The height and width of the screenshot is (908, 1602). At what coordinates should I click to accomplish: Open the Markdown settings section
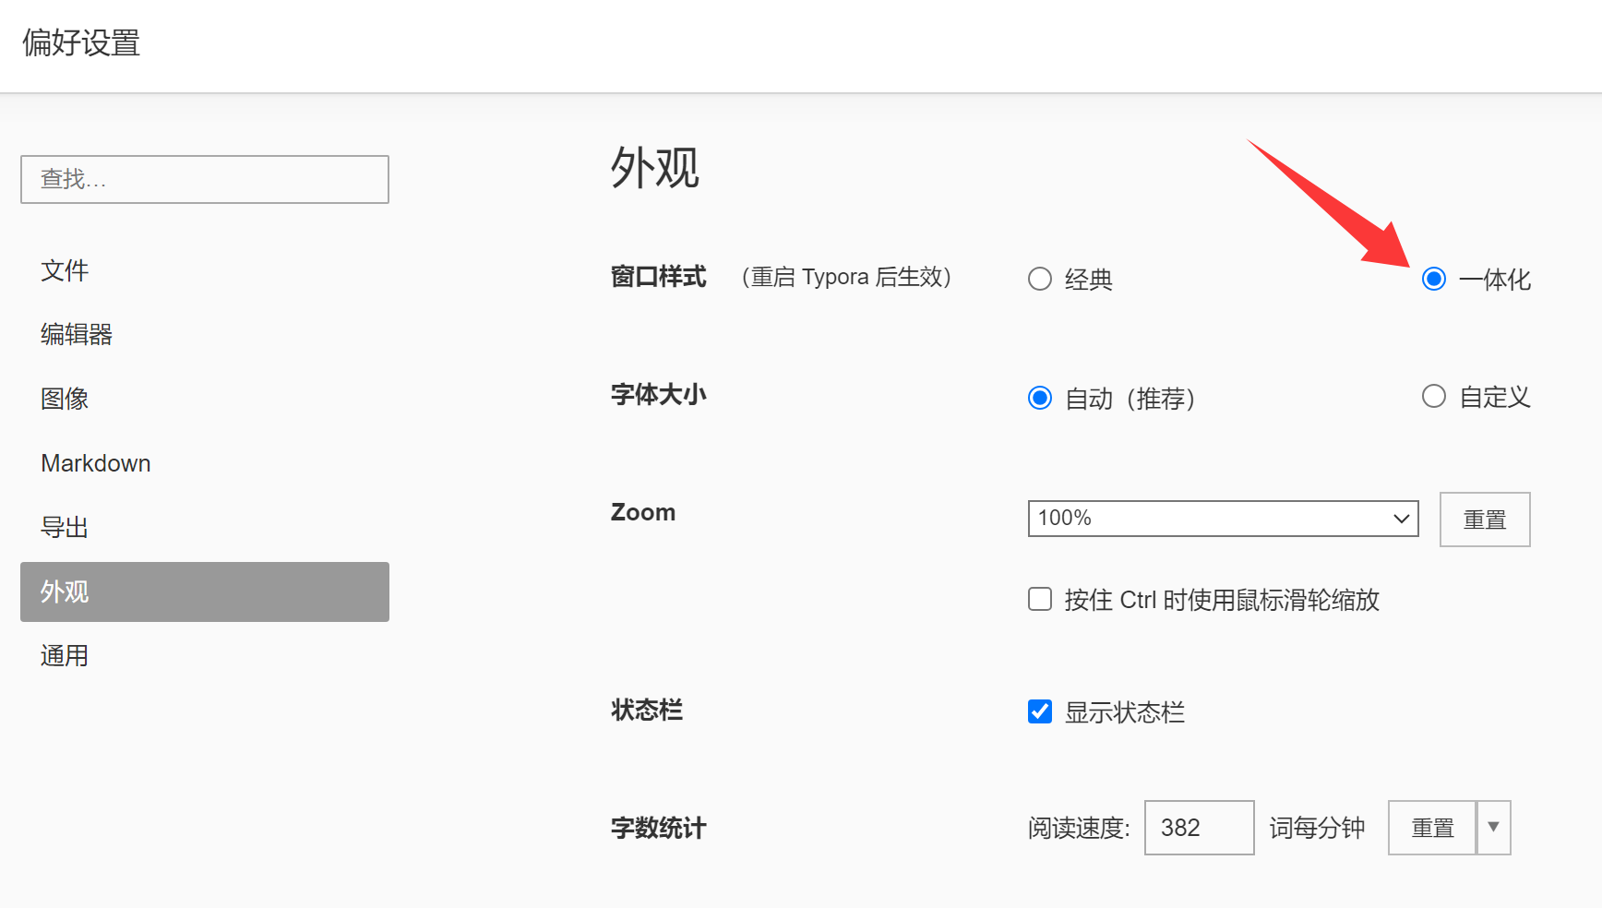click(x=96, y=463)
